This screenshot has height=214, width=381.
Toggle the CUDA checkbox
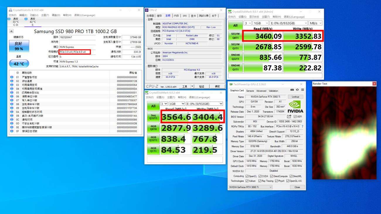260,176
